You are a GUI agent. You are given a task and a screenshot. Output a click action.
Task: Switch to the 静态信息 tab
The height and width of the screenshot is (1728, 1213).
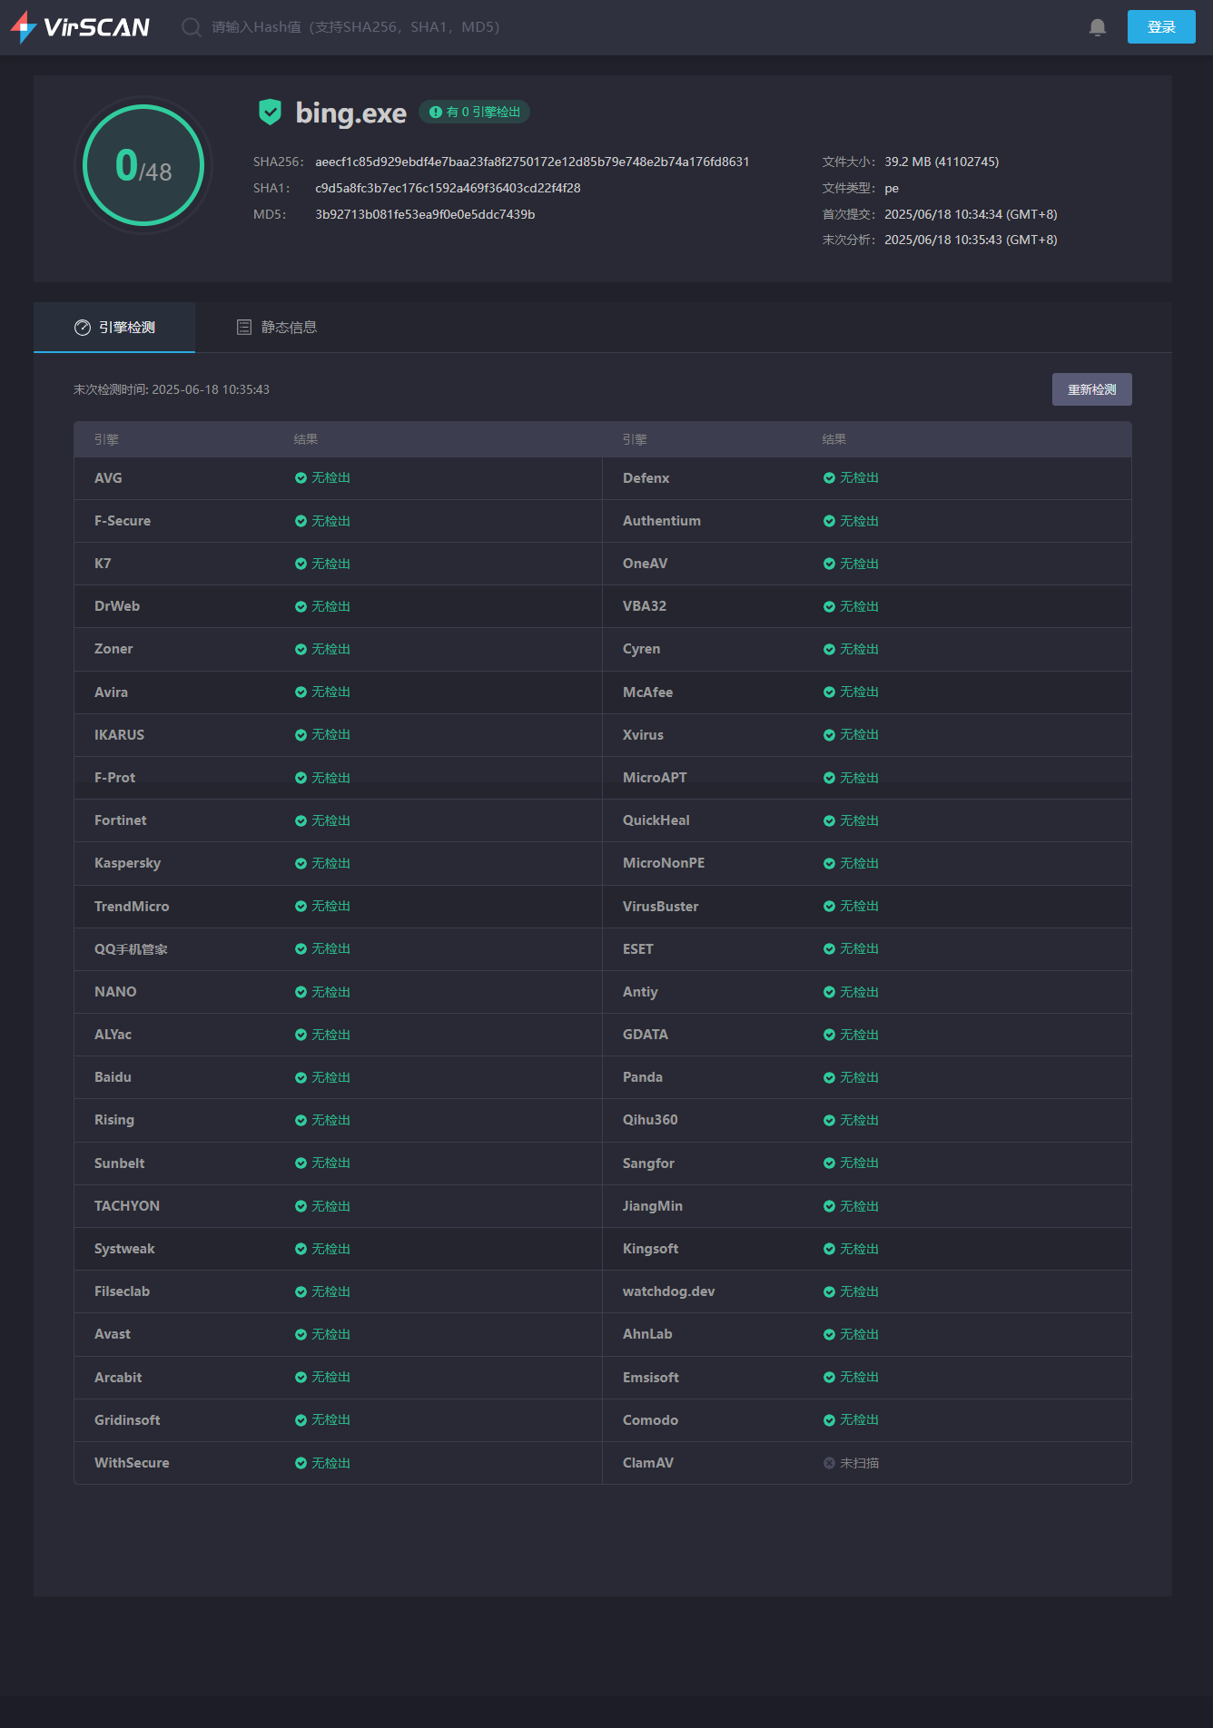click(x=277, y=328)
